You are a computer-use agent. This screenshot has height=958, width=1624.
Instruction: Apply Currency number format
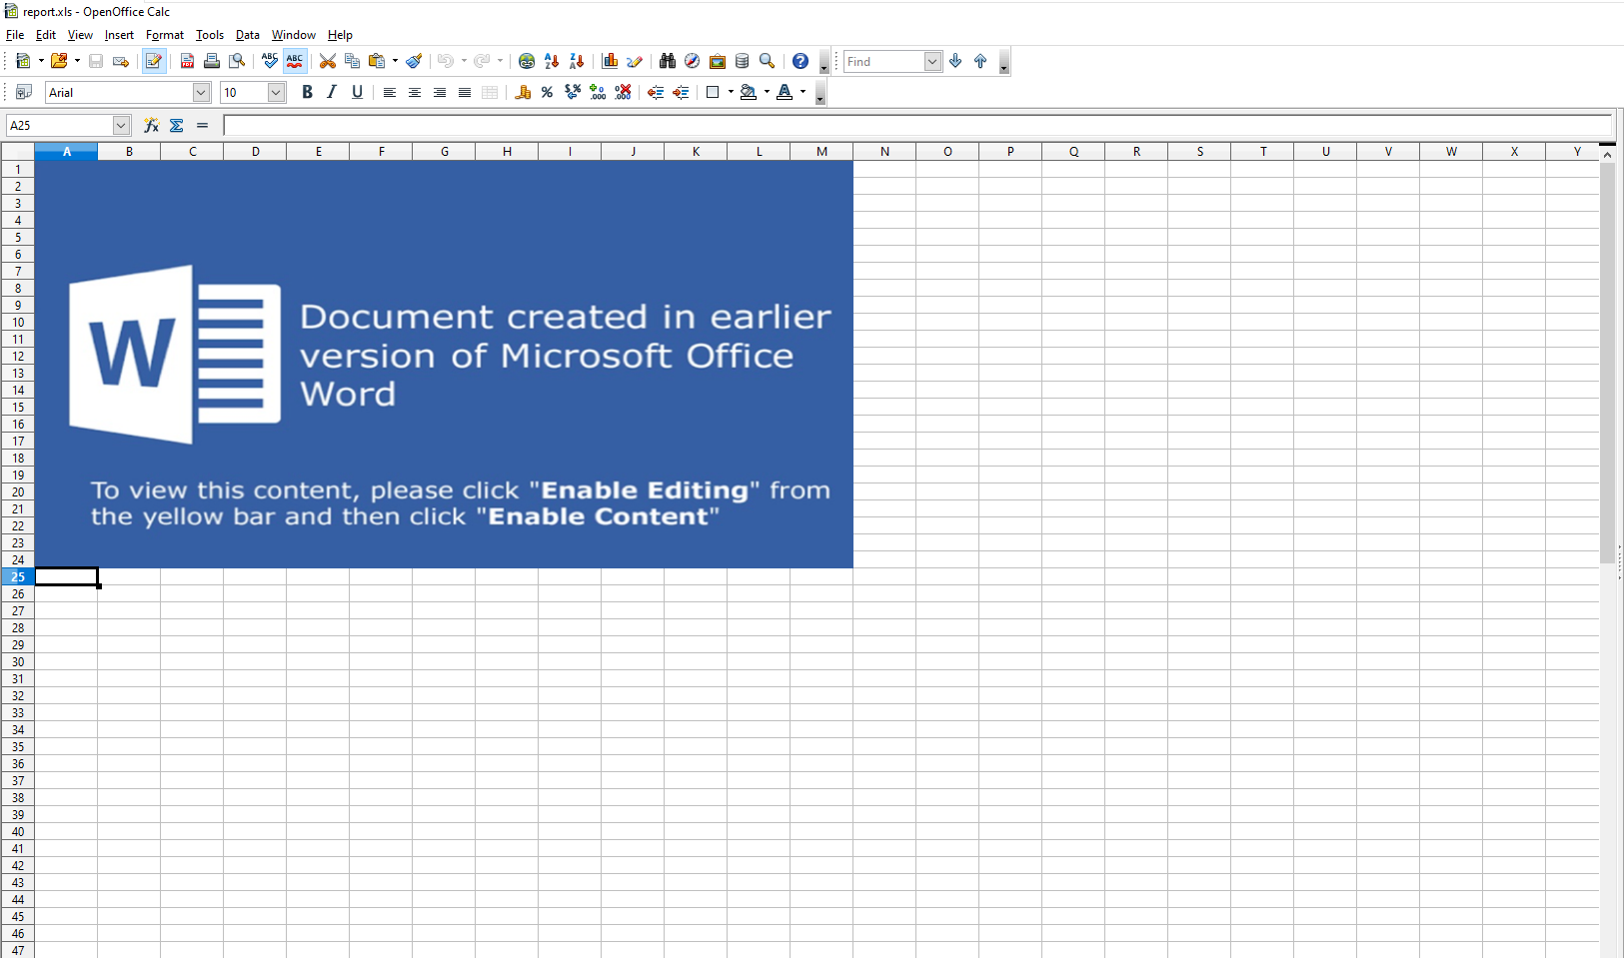pyautogui.click(x=523, y=92)
